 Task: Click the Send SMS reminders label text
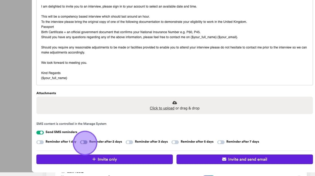61,132
